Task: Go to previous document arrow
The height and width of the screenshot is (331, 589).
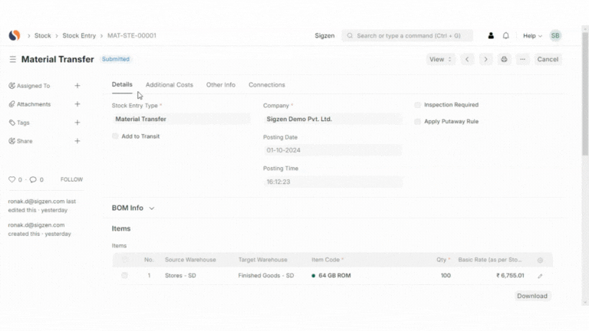Action: [x=467, y=59]
